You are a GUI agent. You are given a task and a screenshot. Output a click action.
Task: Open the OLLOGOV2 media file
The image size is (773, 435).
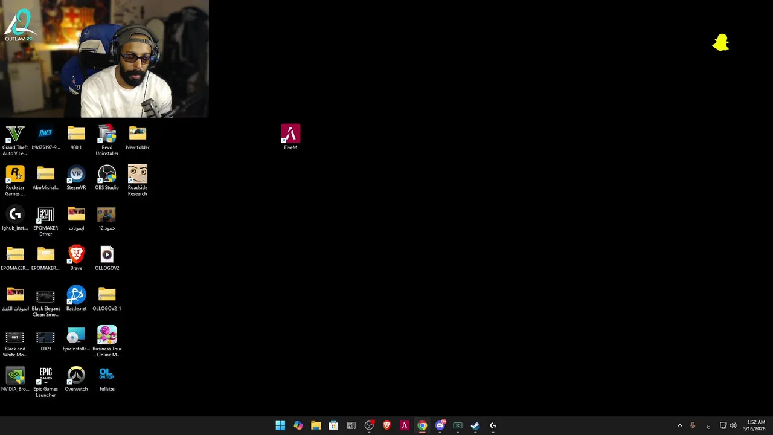coord(107,259)
